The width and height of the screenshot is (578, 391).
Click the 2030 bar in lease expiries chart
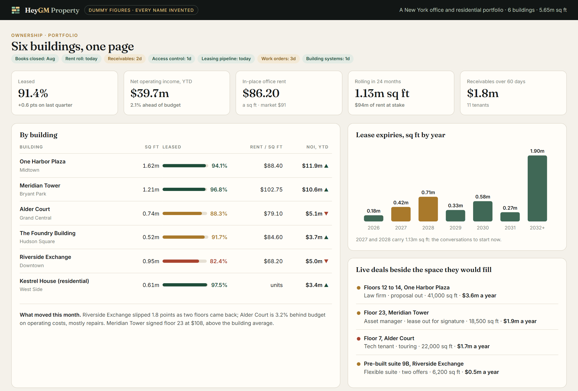click(x=483, y=211)
